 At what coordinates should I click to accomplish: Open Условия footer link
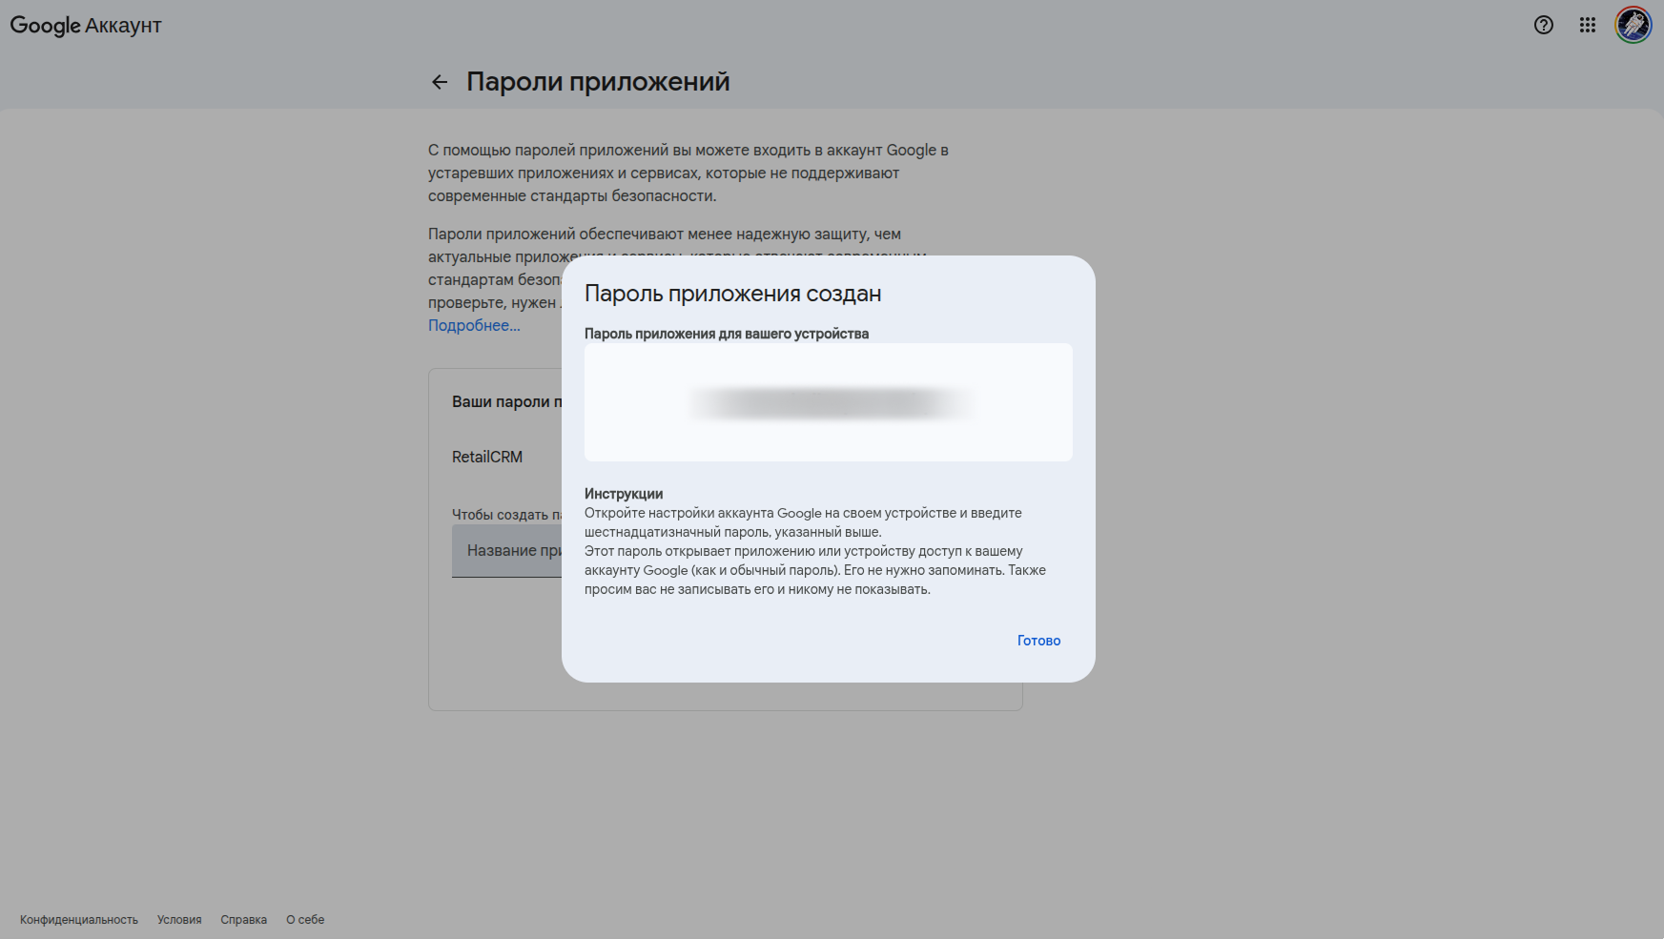[179, 920]
